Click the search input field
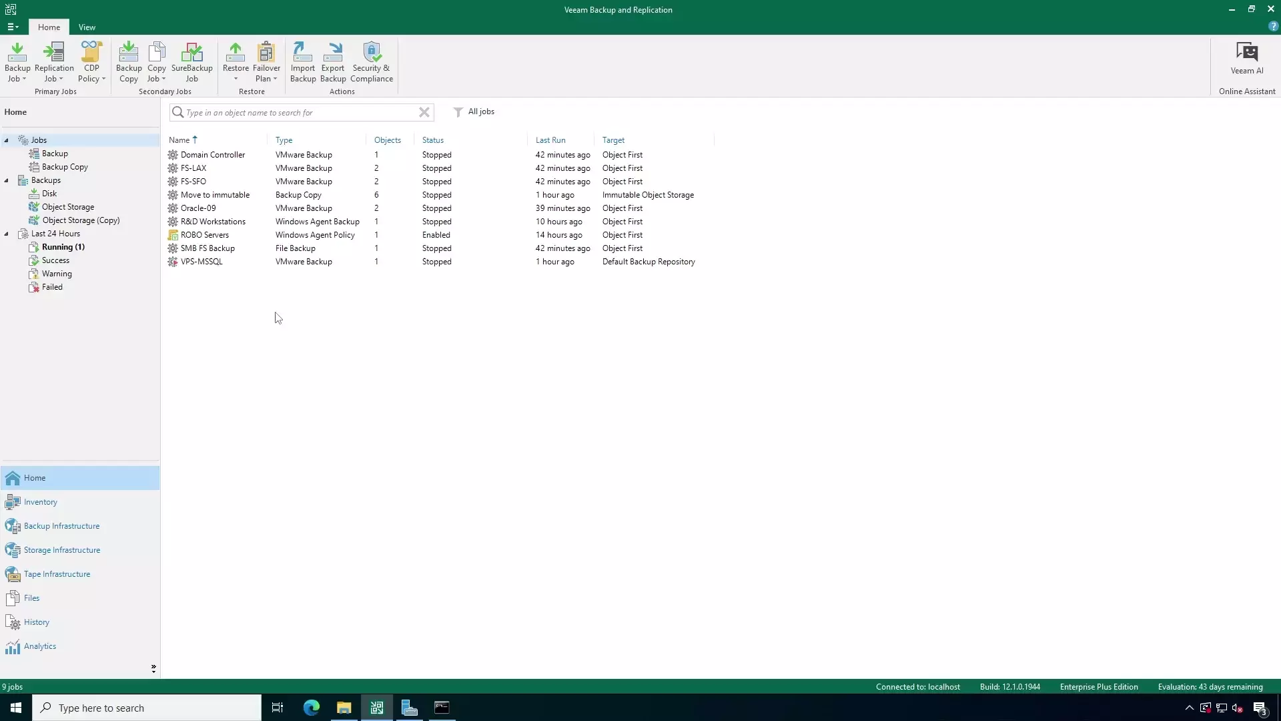This screenshot has width=1281, height=721. tap(299, 111)
